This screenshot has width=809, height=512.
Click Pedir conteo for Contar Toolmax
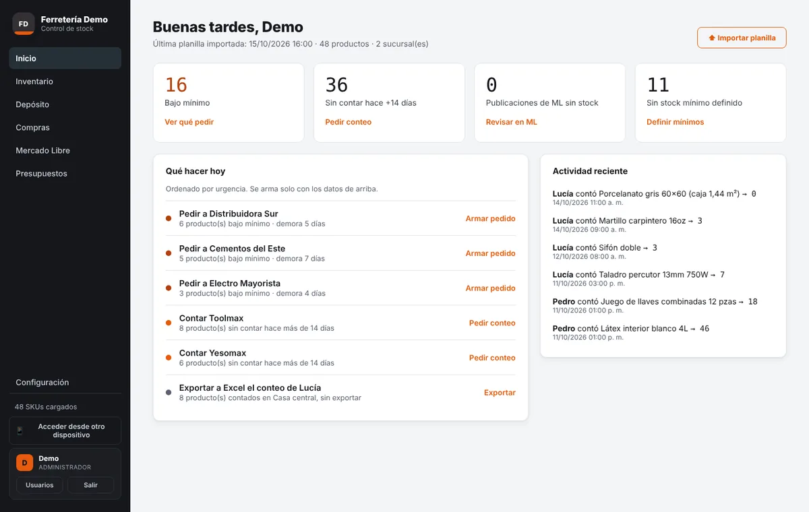click(492, 323)
